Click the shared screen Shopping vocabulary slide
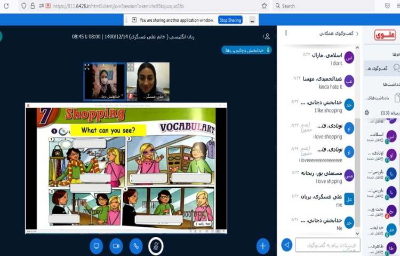This screenshot has width=400, height=256. click(x=126, y=169)
